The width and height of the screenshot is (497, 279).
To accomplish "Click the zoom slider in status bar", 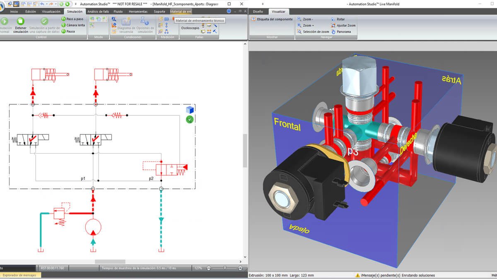I will click(x=224, y=268).
